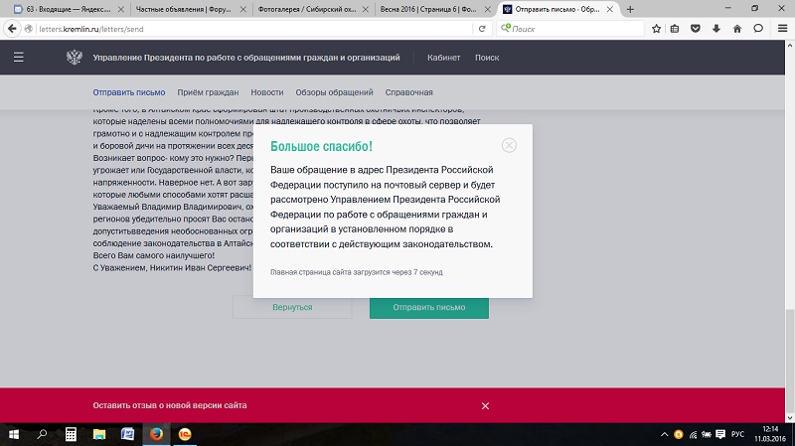Go to the browser home page icon
This screenshot has height=446, width=795.
coord(737,28)
